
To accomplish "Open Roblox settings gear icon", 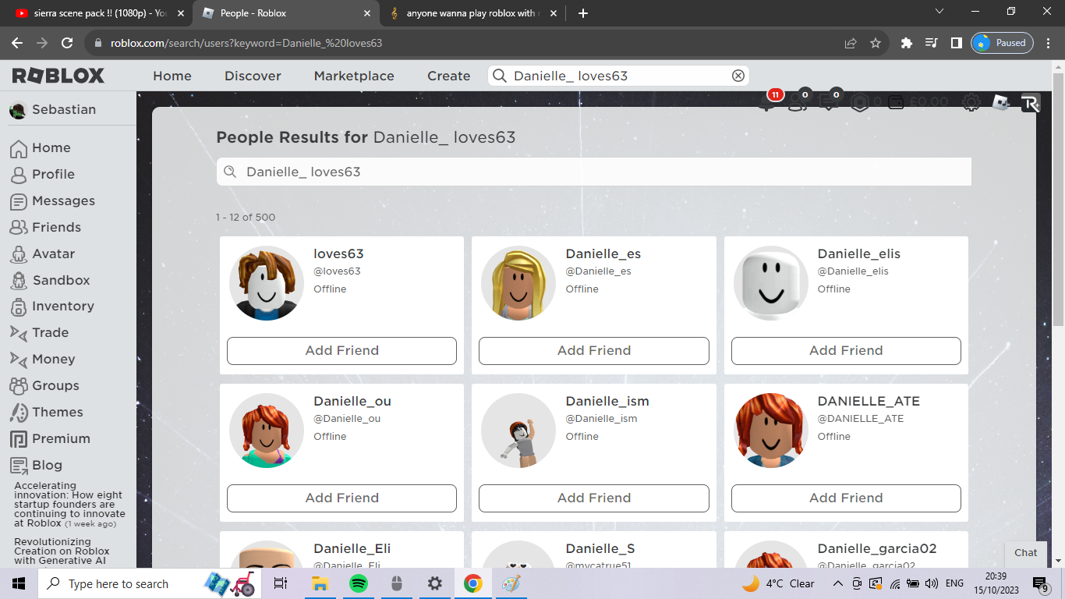I will (x=971, y=102).
